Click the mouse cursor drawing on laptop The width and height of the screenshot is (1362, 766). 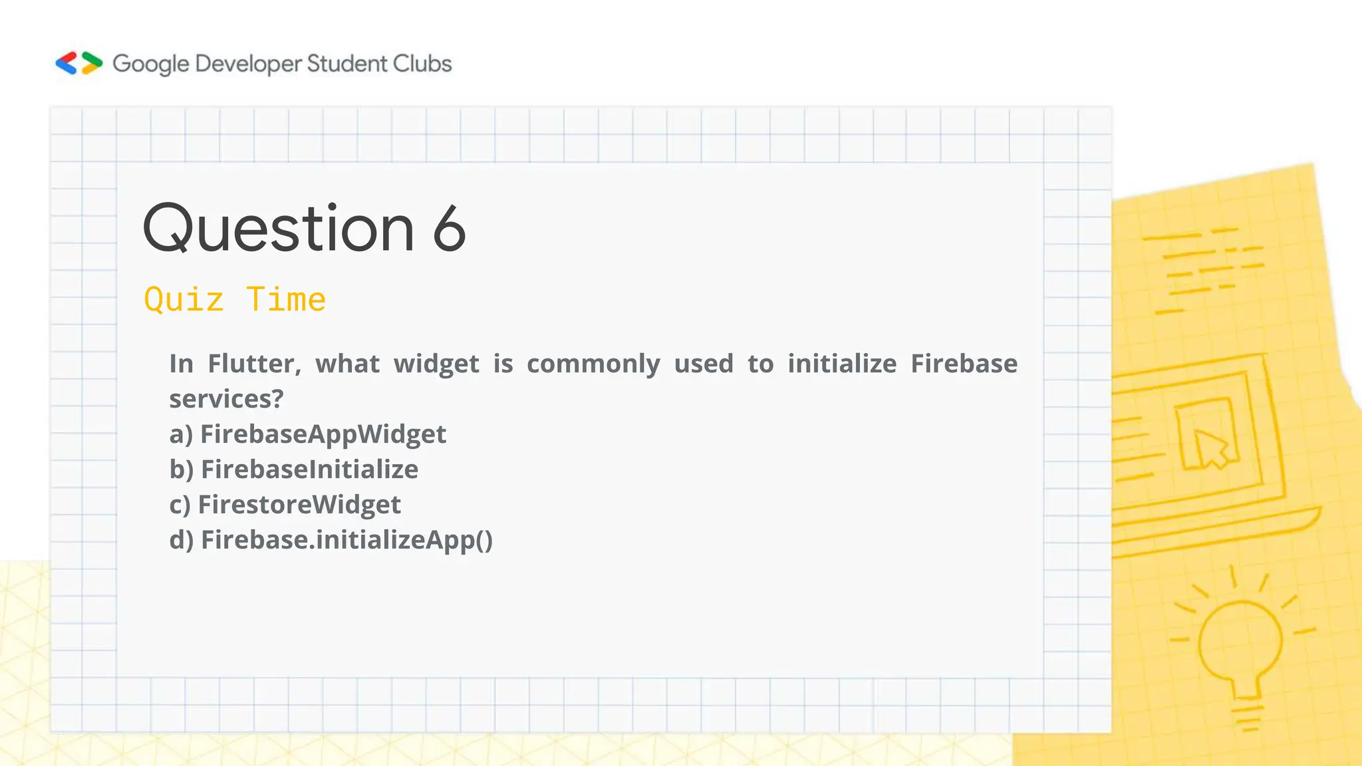coord(1212,448)
